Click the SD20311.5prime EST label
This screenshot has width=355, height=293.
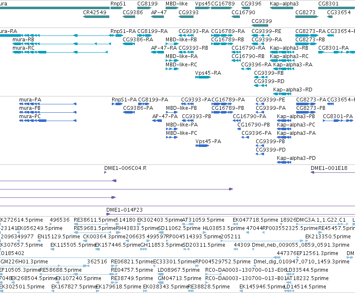click(204, 245)
